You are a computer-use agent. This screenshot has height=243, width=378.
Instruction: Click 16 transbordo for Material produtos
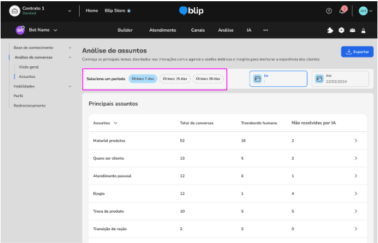tap(243, 140)
